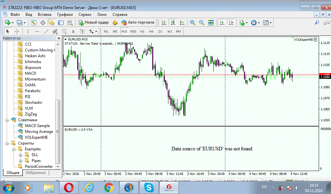Select the crosshair tool

coord(17,31)
